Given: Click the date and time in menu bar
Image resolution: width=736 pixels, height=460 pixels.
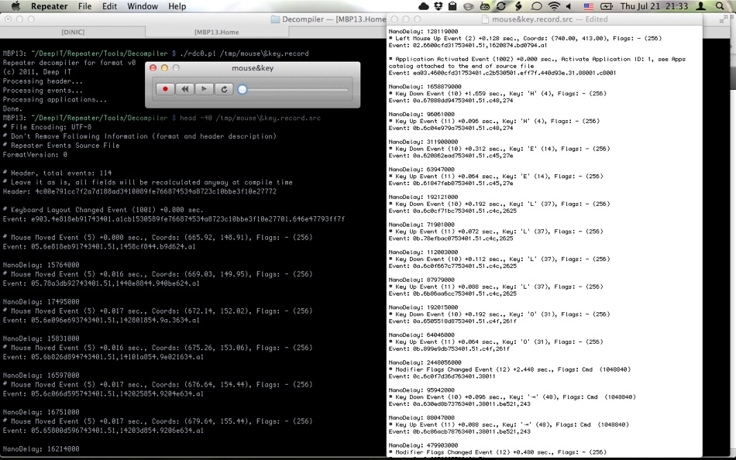Looking at the screenshot, I should coord(654,6).
